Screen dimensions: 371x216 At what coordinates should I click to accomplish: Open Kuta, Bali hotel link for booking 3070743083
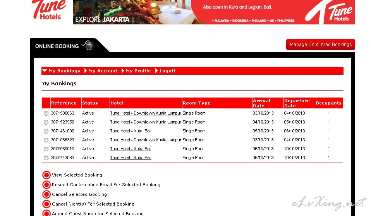(131, 158)
